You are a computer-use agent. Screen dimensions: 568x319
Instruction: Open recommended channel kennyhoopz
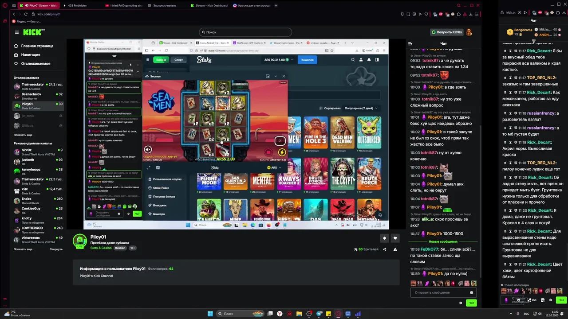click(x=38, y=171)
